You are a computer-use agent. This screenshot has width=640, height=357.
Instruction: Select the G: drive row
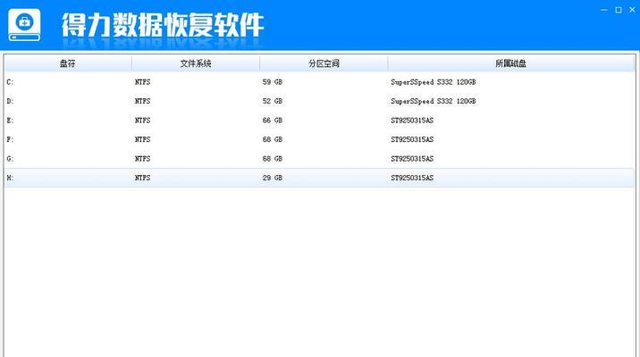pyautogui.click(x=320, y=159)
